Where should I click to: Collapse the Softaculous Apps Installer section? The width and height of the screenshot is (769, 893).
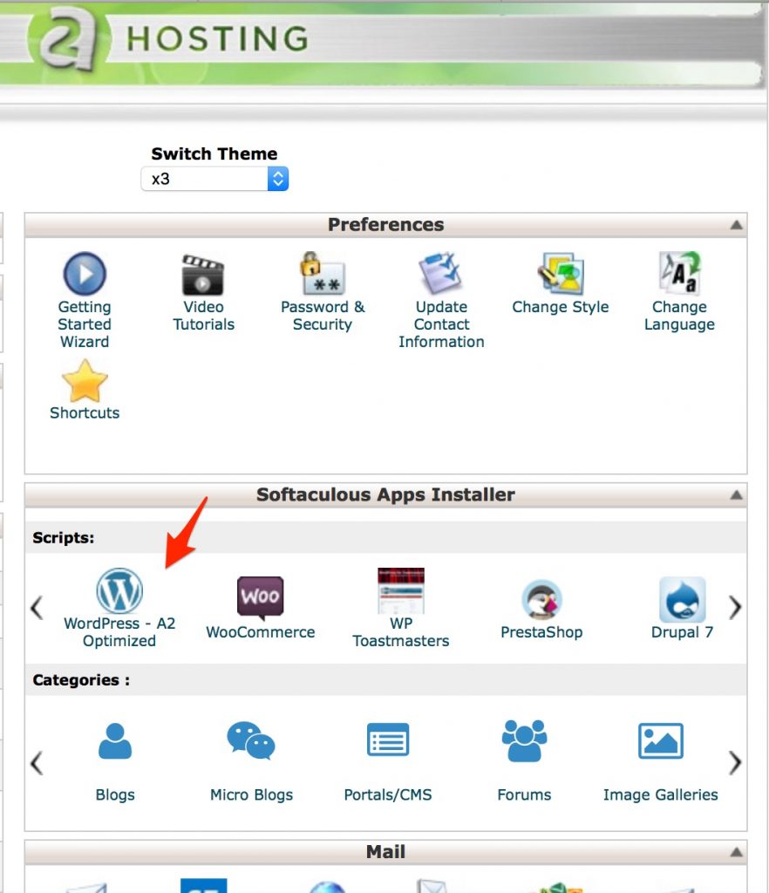tap(736, 495)
